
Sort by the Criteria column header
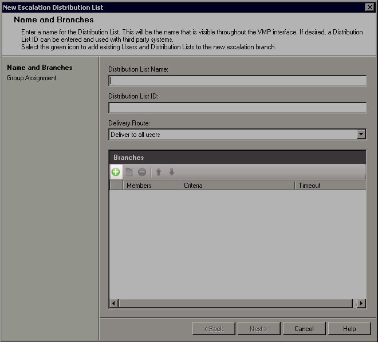pyautogui.click(x=238, y=186)
